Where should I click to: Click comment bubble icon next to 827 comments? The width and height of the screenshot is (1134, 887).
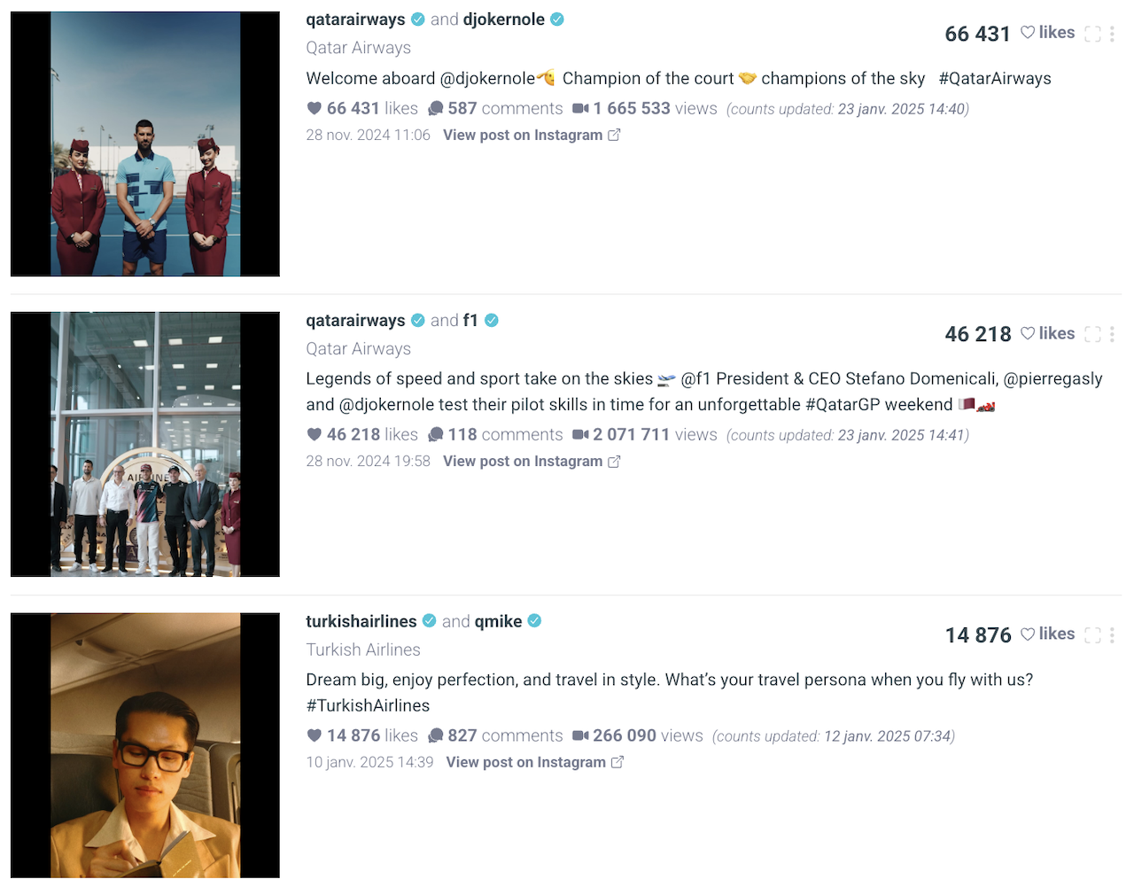pyautogui.click(x=435, y=735)
